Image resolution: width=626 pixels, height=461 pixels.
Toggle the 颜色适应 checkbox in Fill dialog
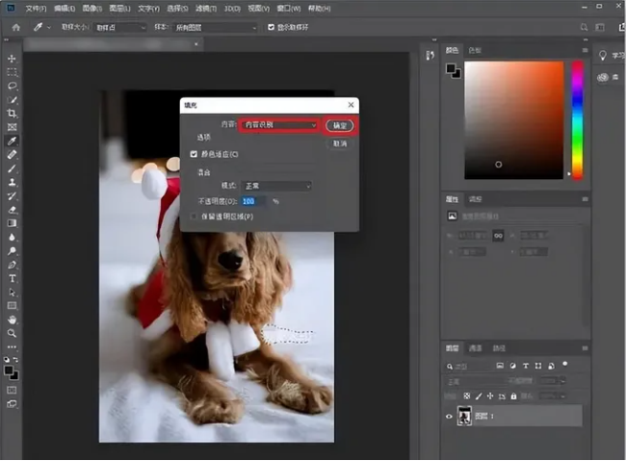tap(195, 154)
